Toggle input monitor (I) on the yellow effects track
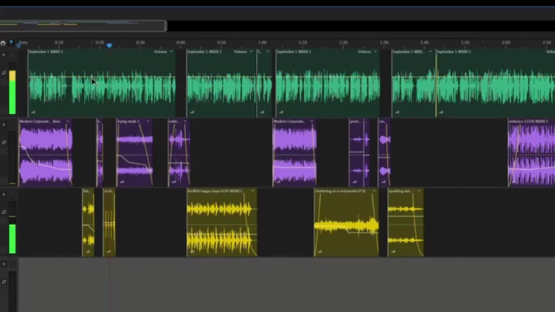555x312 pixels. [12, 195]
